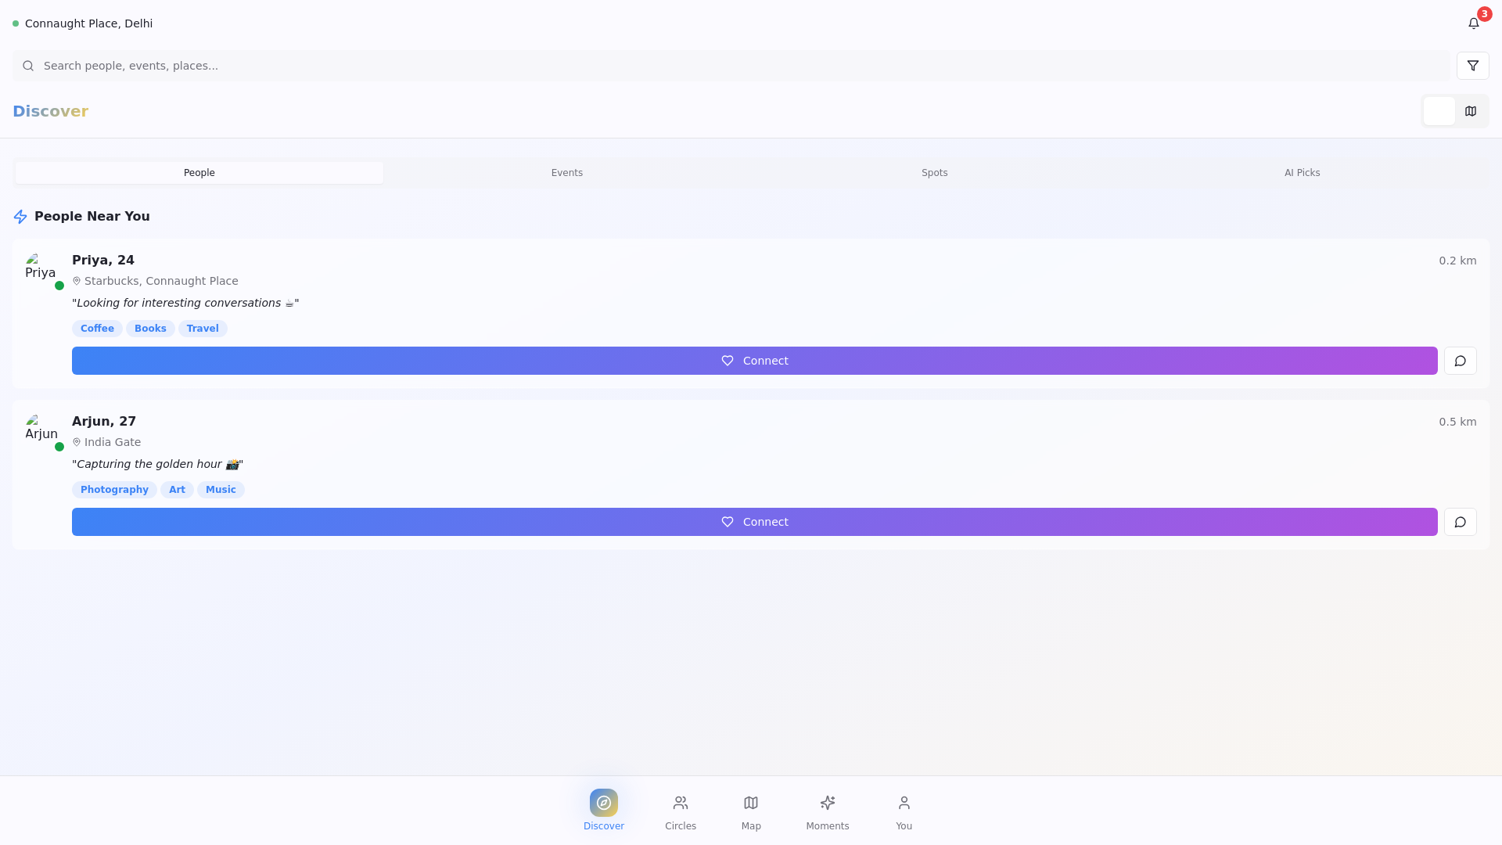Open the You profile tab

(904, 811)
